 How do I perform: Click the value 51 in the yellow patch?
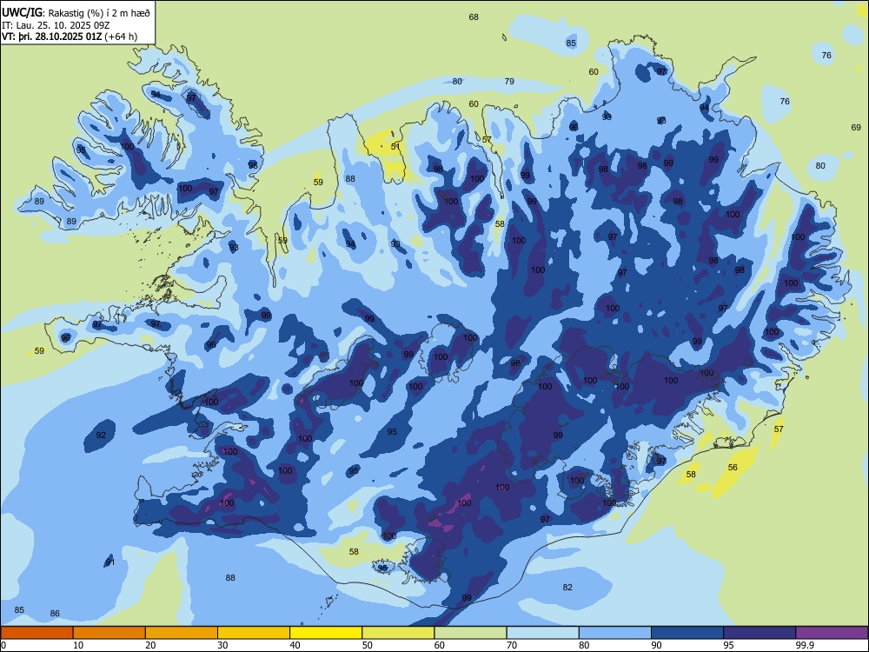[395, 147]
